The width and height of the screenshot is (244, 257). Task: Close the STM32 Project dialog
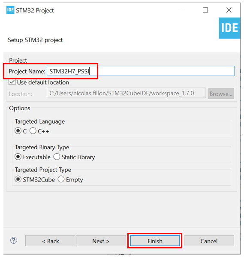tap(229, 10)
